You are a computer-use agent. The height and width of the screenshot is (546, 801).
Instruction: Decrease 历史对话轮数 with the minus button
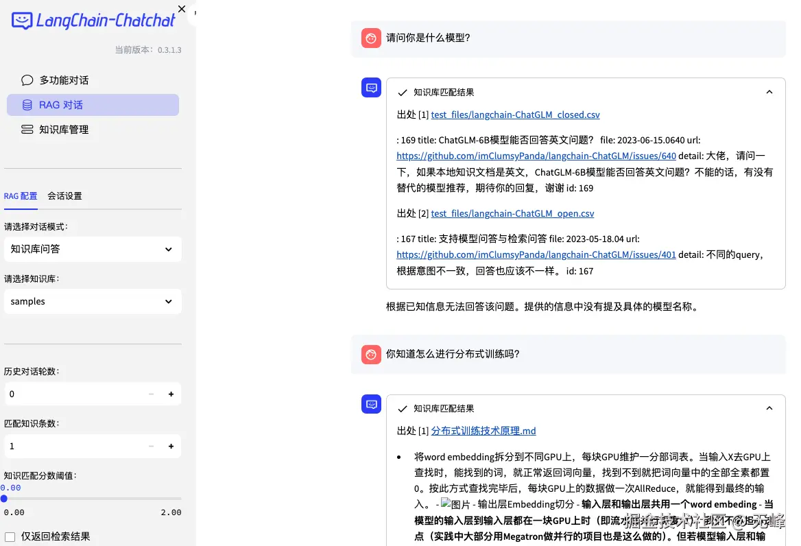point(151,394)
